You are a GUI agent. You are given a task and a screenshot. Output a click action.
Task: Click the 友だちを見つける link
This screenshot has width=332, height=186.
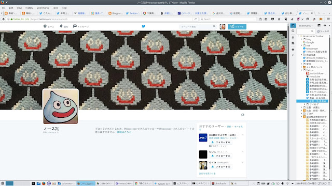click(208, 174)
